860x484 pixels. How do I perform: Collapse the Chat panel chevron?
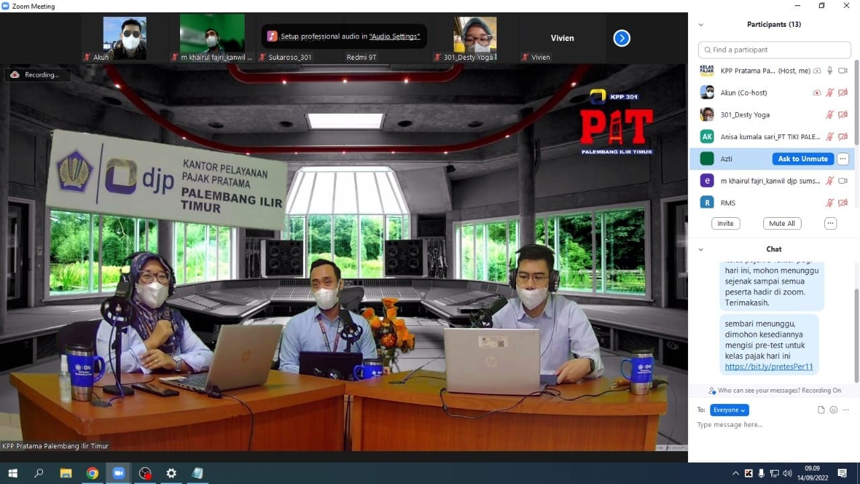point(701,249)
